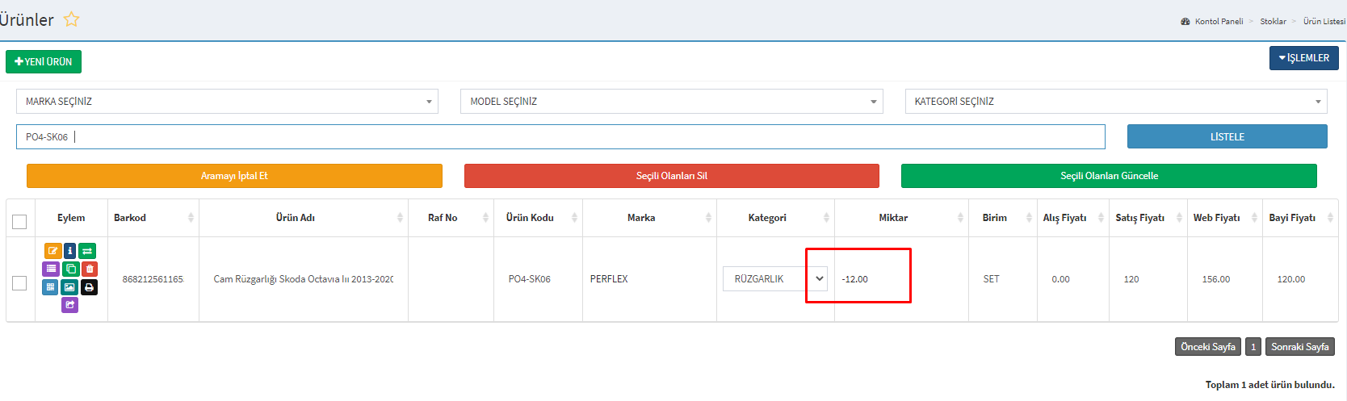Open the KATEGORİ SEÇİNİZ dropdown
This screenshot has width=1347, height=401.
click(x=1116, y=102)
